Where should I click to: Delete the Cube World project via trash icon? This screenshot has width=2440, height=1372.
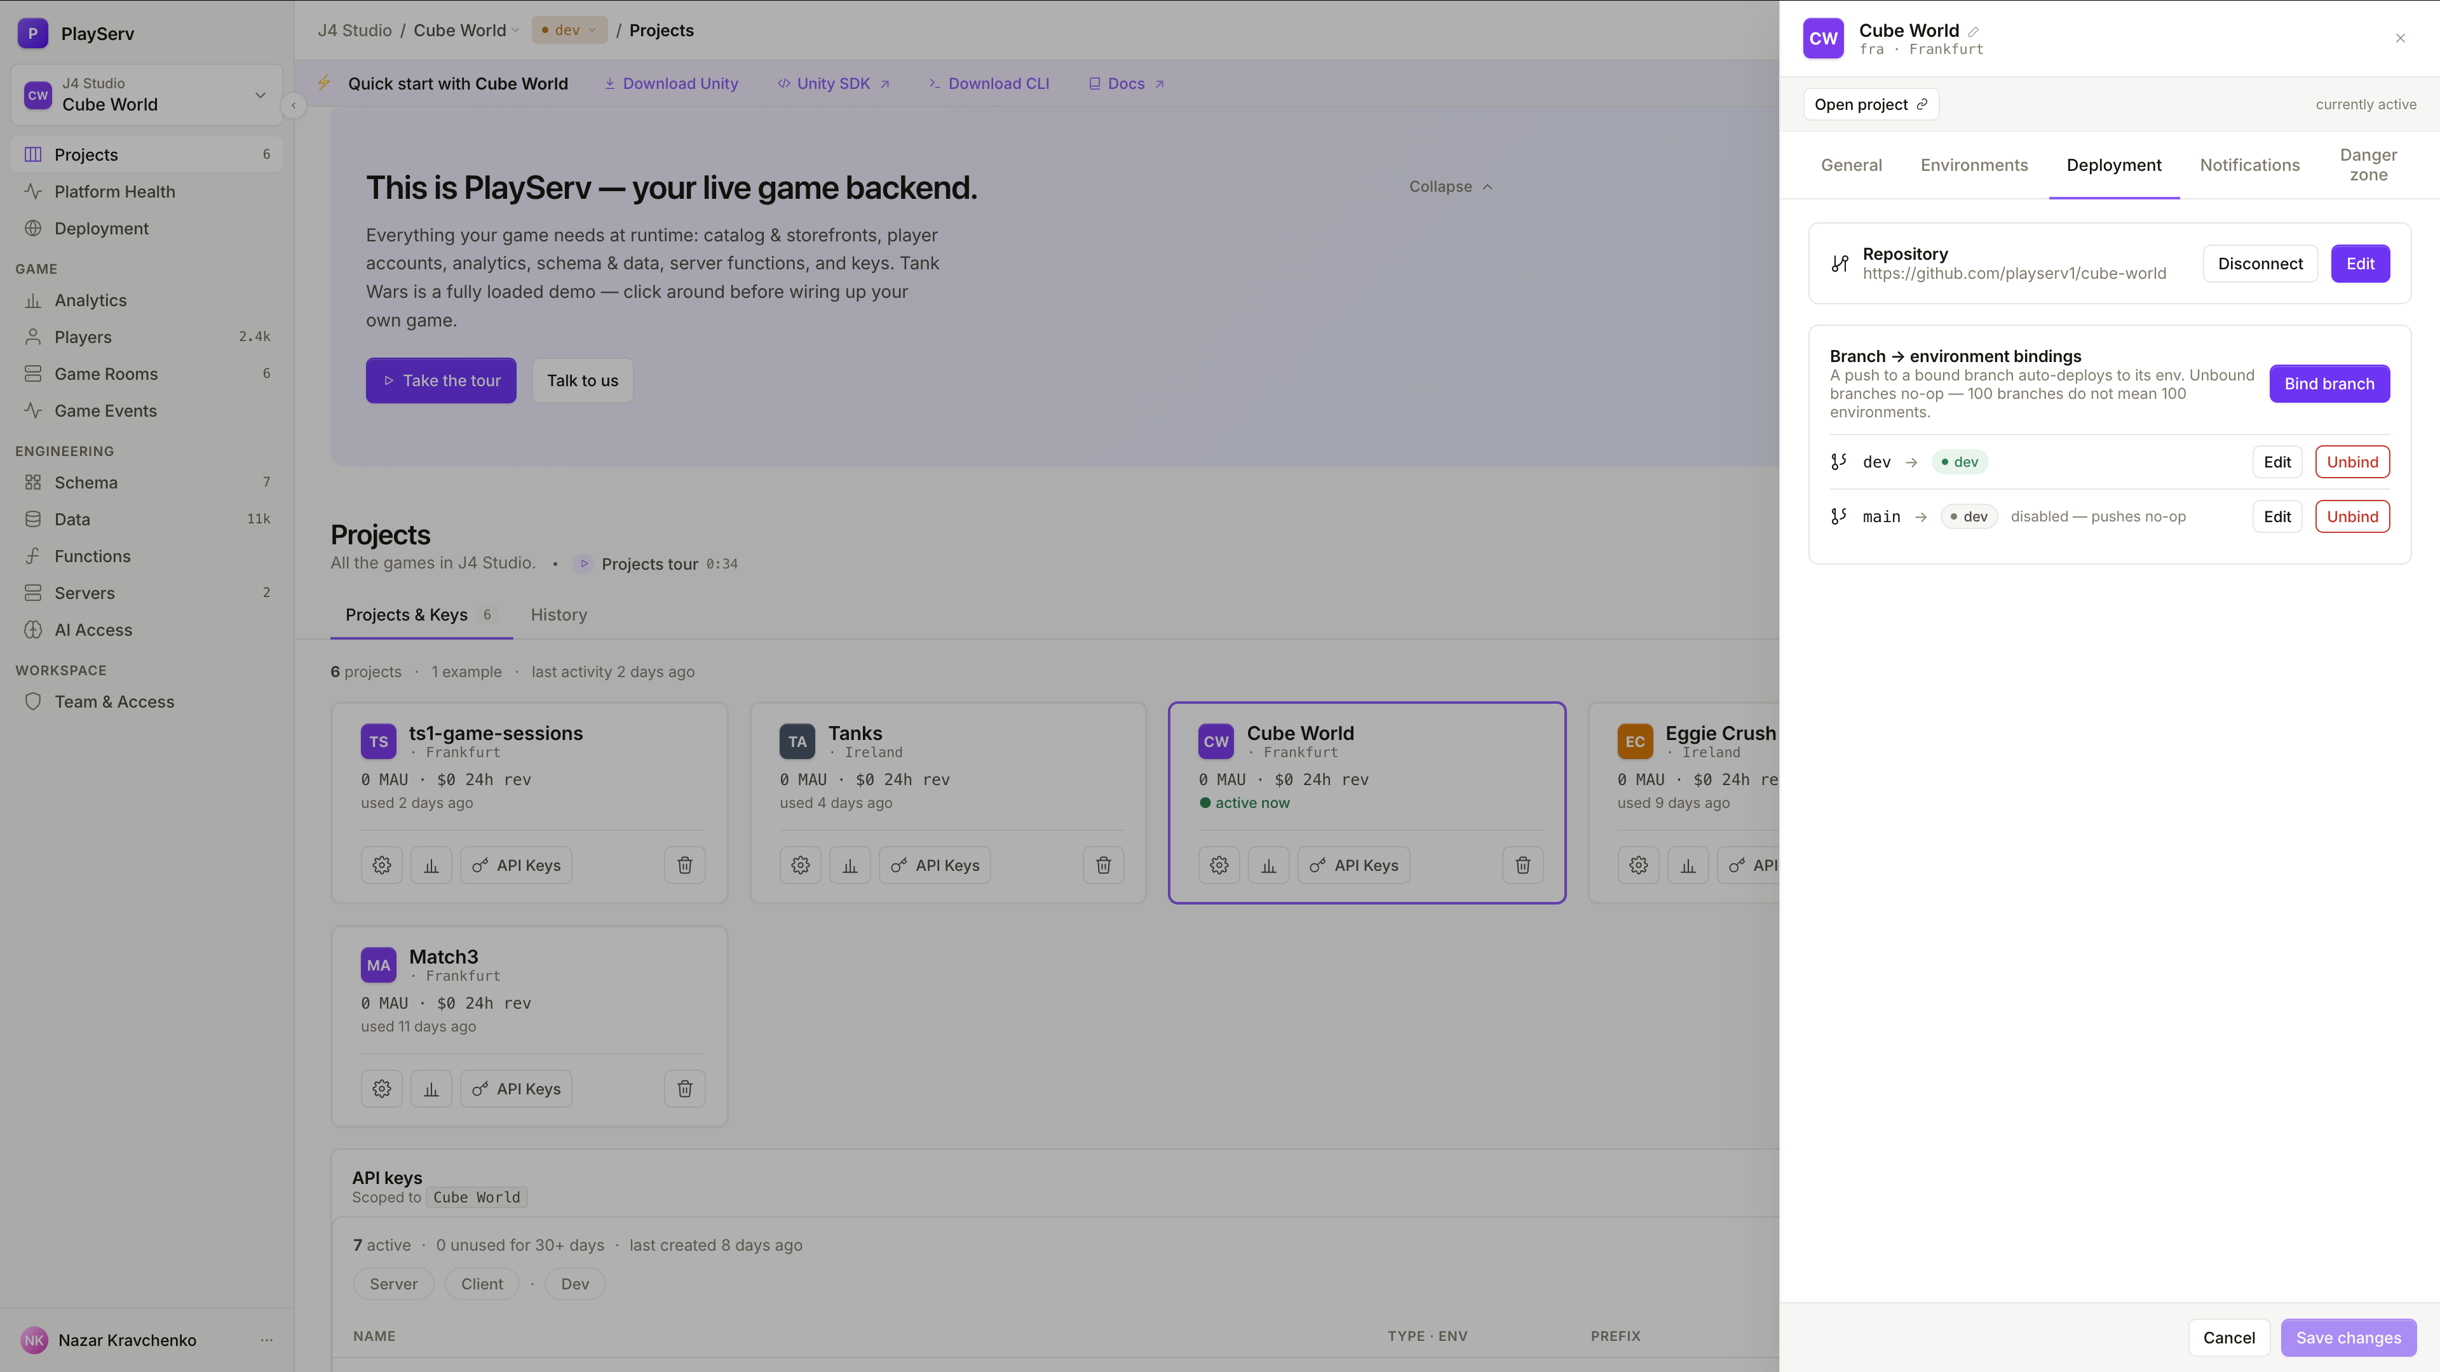click(x=1522, y=865)
